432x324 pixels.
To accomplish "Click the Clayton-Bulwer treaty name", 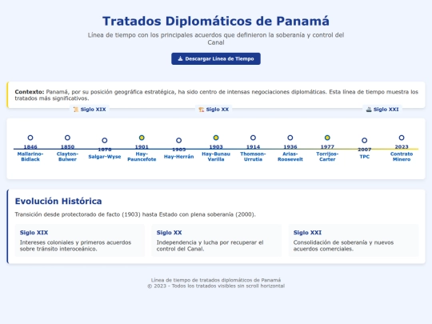I will click(67, 157).
